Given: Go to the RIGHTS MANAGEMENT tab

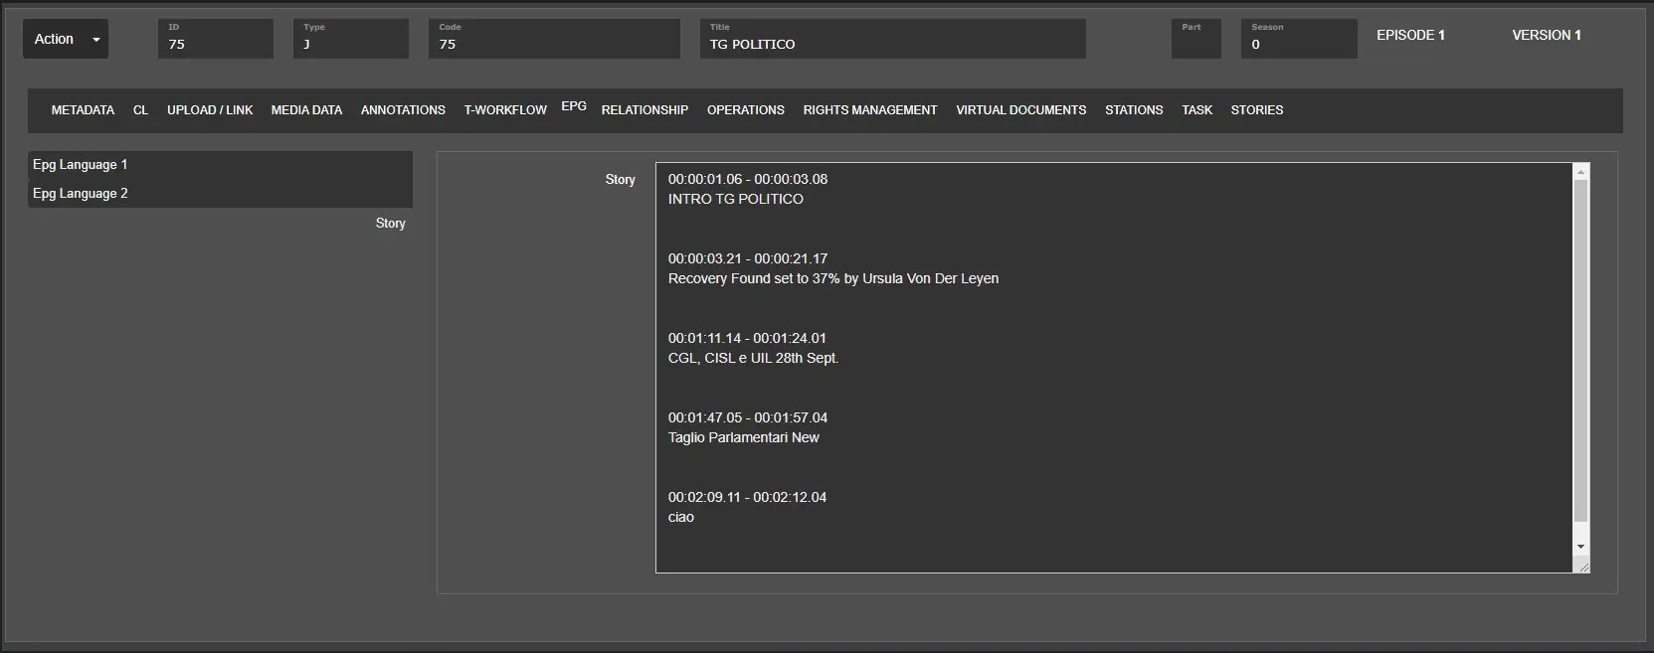Looking at the screenshot, I should tap(870, 110).
